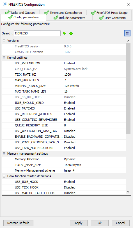Select the TOTAL_HEAP_SIZE parameter name
133x228 pixels.
coord(28,165)
